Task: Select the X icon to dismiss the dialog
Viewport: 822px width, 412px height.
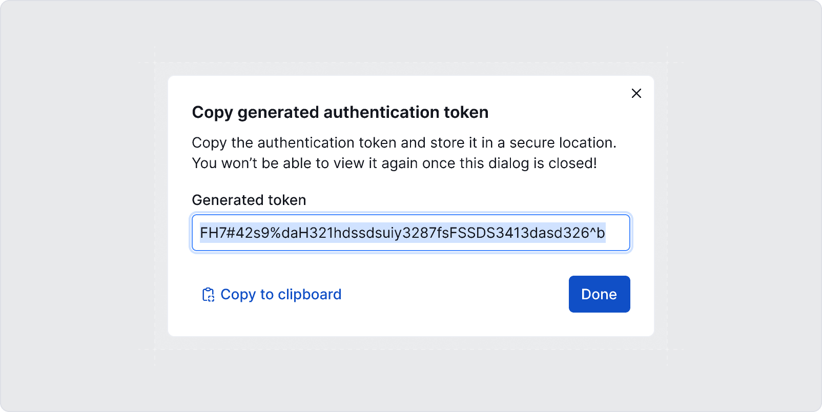Action: (636, 93)
